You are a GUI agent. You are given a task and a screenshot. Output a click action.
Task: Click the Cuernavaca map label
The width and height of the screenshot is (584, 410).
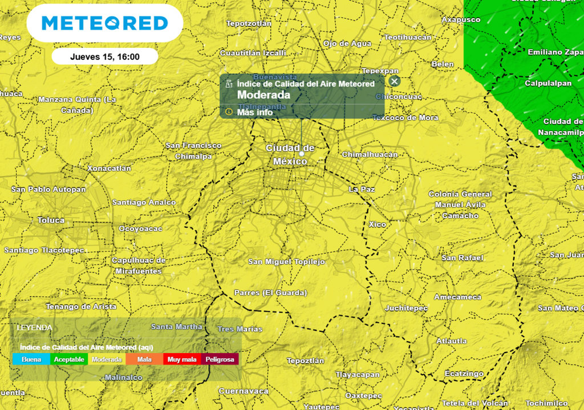click(244, 391)
